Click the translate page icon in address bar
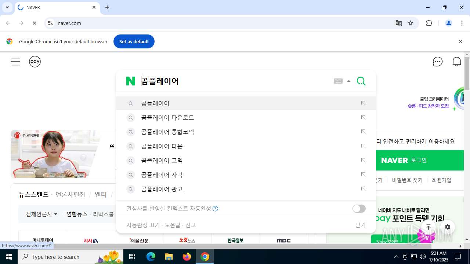The width and height of the screenshot is (470, 264). (398, 23)
